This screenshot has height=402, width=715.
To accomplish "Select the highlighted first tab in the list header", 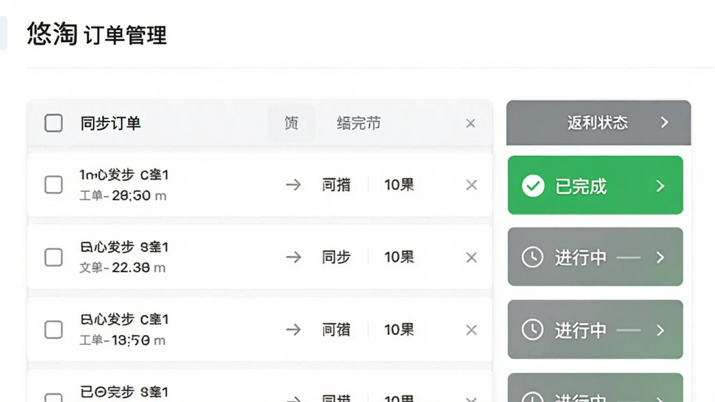I will point(291,123).
